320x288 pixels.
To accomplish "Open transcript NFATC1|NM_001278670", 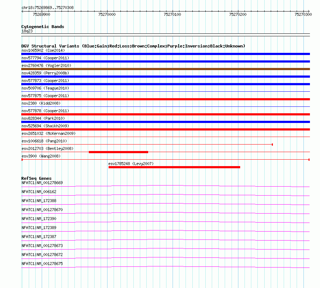I will pyautogui.click(x=42, y=210).
